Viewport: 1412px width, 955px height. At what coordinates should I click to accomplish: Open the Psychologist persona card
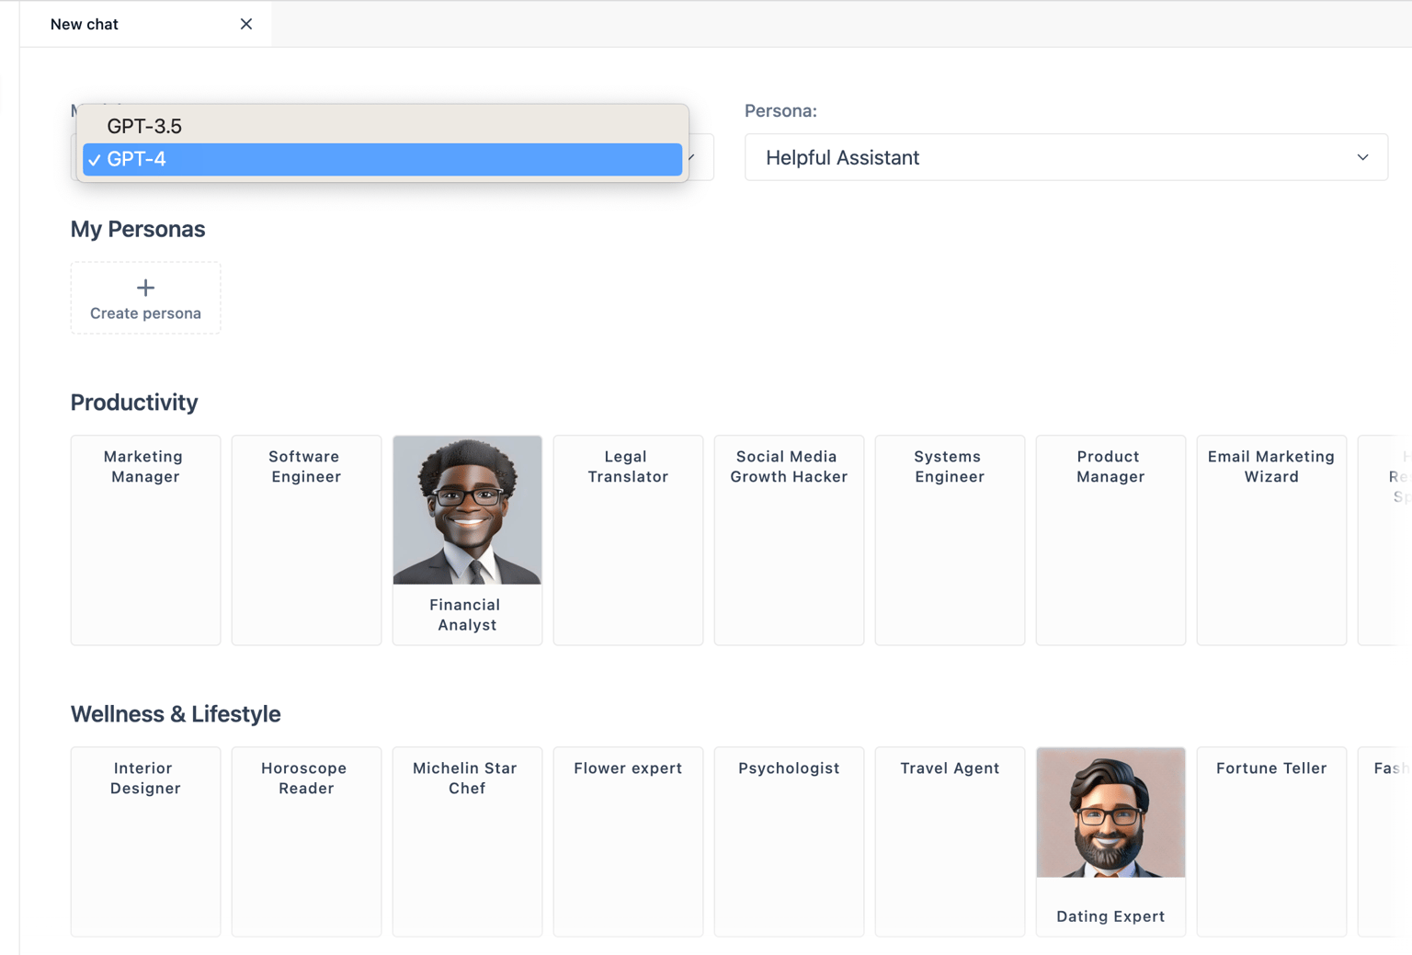(x=789, y=842)
